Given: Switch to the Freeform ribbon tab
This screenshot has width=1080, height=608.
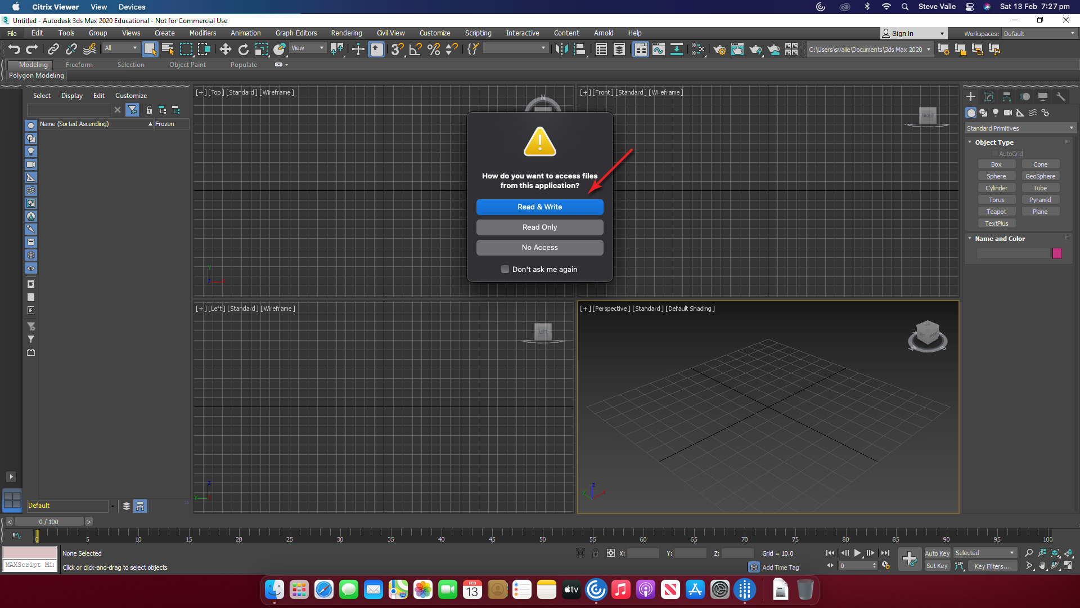Looking at the screenshot, I should (x=79, y=65).
